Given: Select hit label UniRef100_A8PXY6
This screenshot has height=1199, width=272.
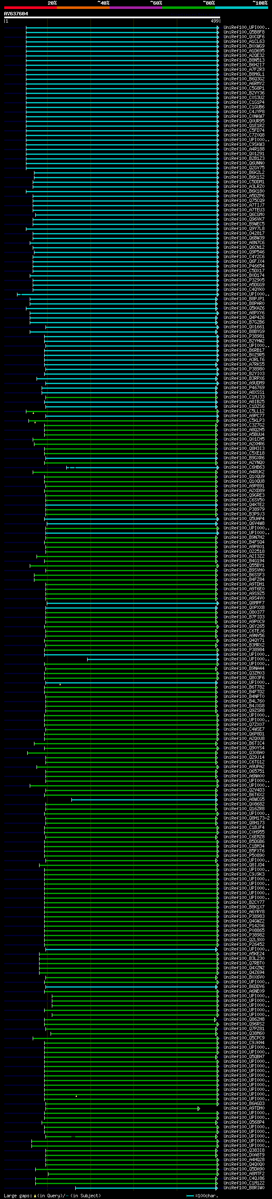Looking at the screenshot, I should [244, 313].
